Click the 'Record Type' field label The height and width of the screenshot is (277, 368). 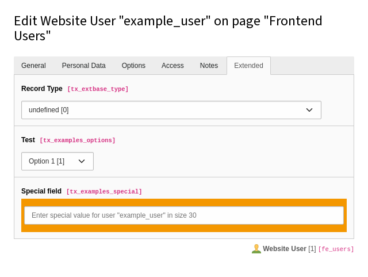(41, 89)
